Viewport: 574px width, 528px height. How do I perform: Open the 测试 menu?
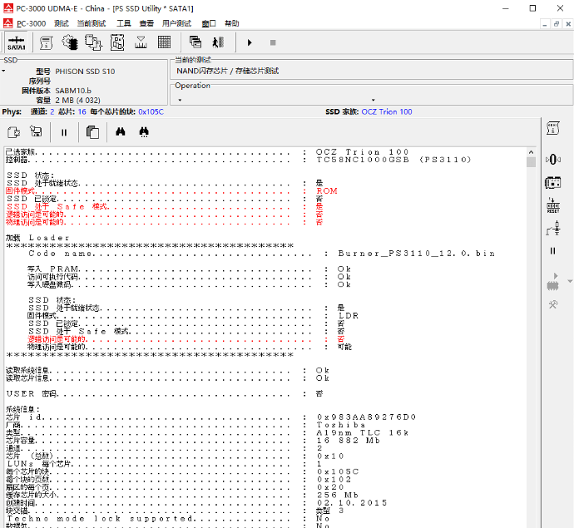61,23
